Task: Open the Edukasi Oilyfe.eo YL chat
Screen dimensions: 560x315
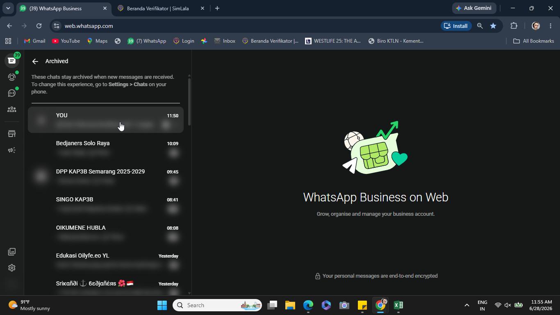Action: (x=106, y=260)
